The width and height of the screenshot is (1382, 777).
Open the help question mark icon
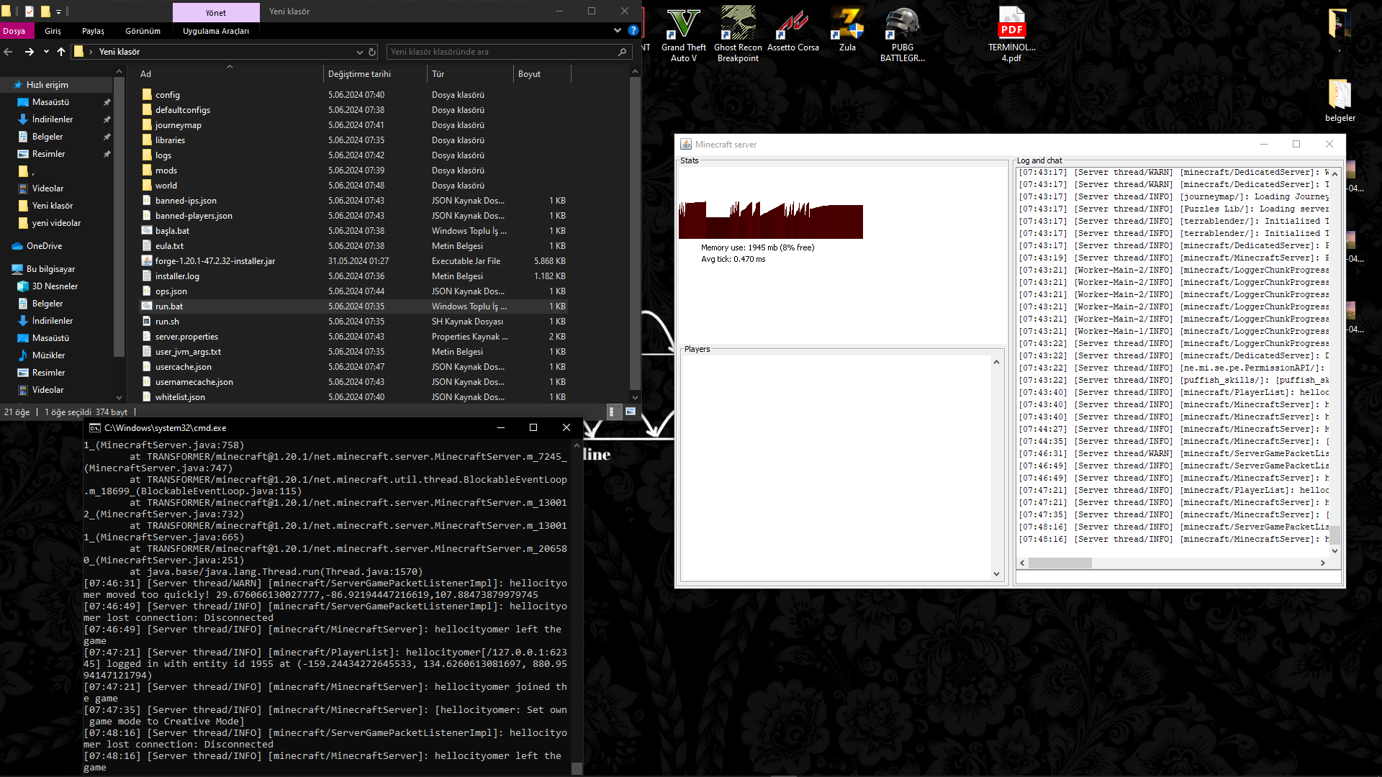tap(633, 31)
